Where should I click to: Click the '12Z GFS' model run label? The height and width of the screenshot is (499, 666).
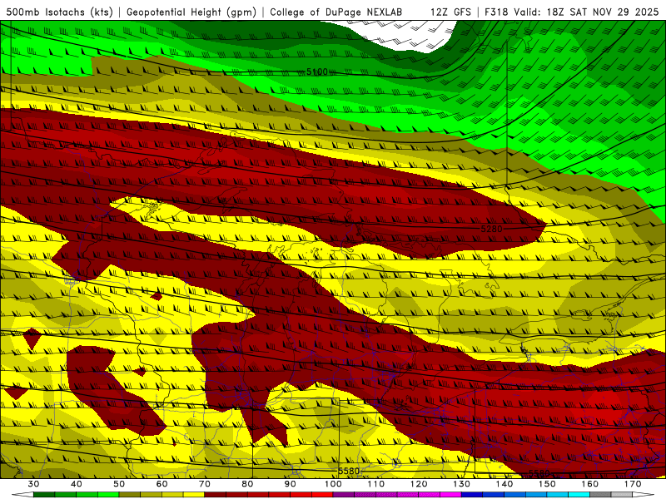pos(450,12)
